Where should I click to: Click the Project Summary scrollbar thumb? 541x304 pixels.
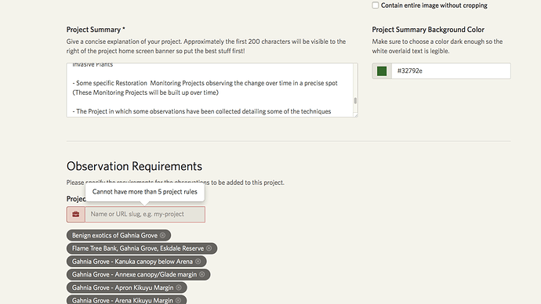(x=355, y=100)
